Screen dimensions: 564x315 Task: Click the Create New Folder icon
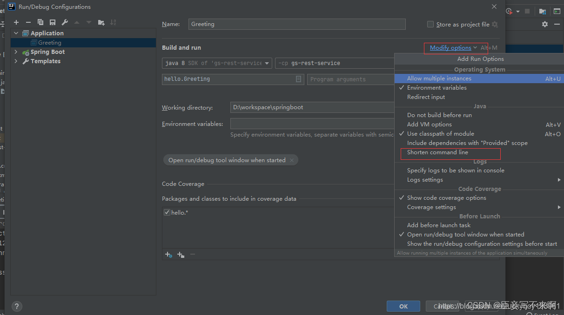pos(101,22)
